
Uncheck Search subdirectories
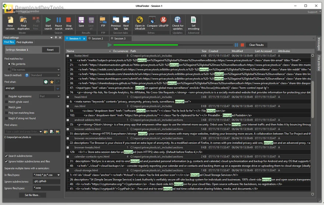6,156
